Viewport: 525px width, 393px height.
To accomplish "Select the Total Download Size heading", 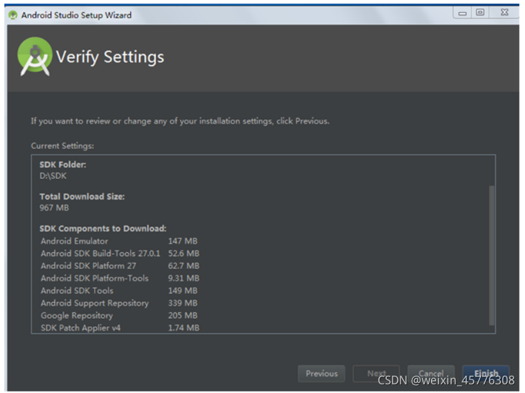I will 82,196.
